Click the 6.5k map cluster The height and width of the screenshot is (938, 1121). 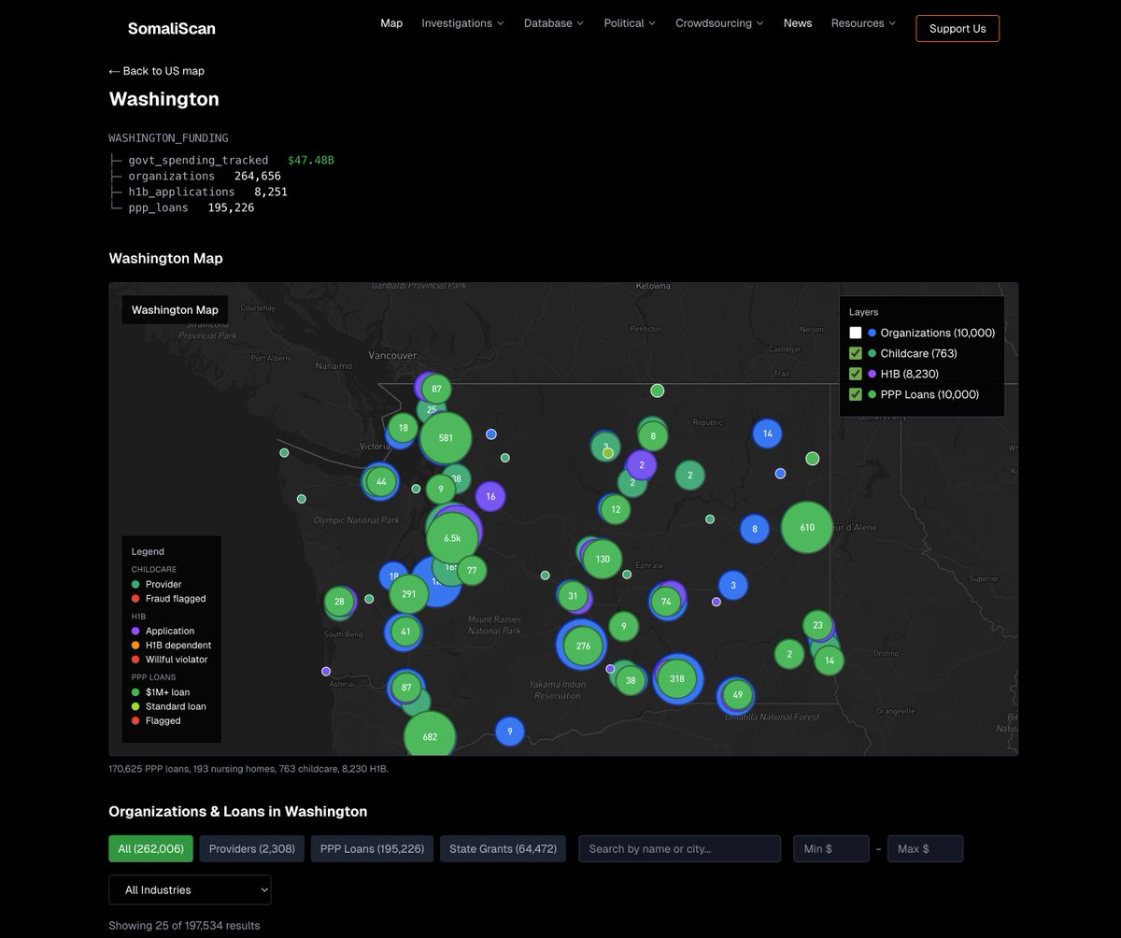point(452,538)
